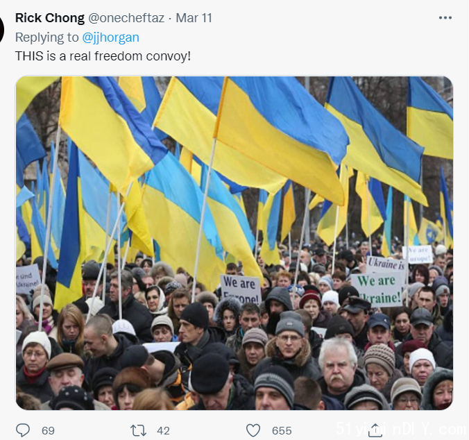The image size is (469, 440).
Task: Click the 42 retweets count
Action: coord(163,430)
